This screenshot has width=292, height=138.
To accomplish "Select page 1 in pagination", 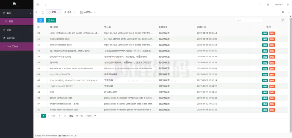I will click(43, 116).
